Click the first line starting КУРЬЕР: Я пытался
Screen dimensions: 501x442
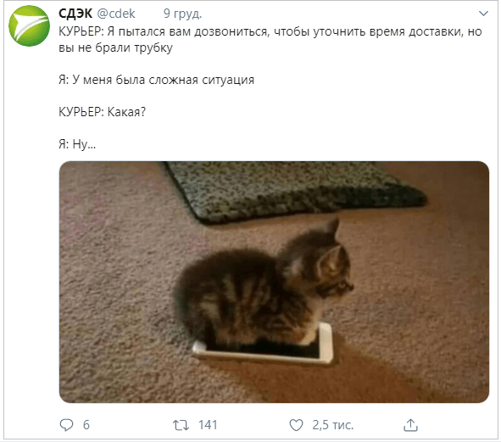click(x=270, y=31)
